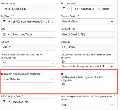Open government official expense dropdown
Viewport: 120px width, 110px height.
[88, 105]
